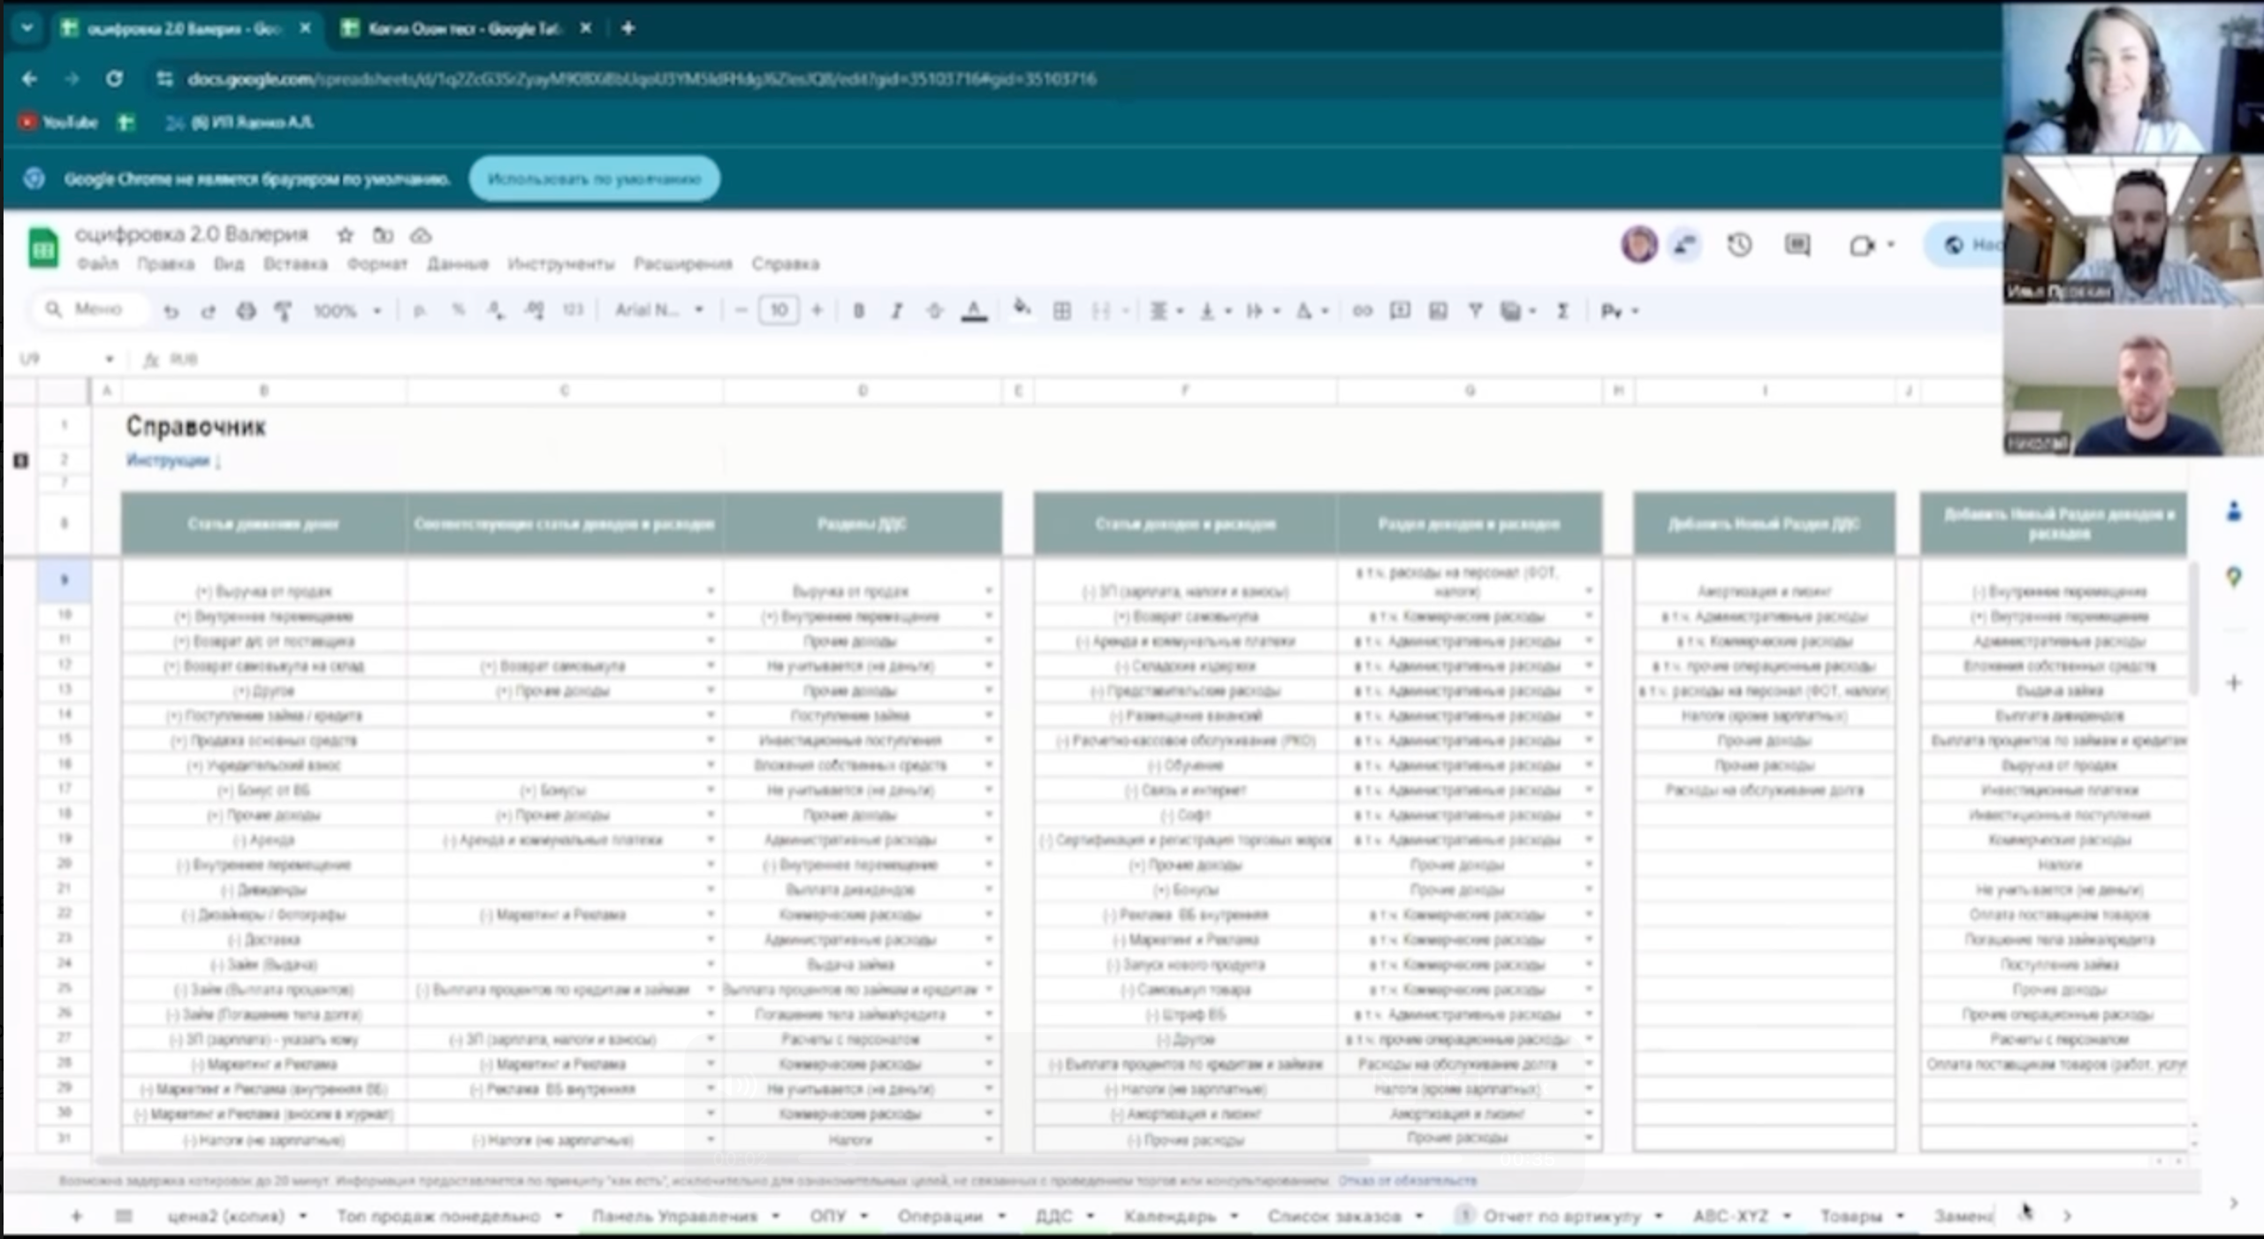Open the Данные menu
2264x1239 pixels.
click(x=458, y=264)
